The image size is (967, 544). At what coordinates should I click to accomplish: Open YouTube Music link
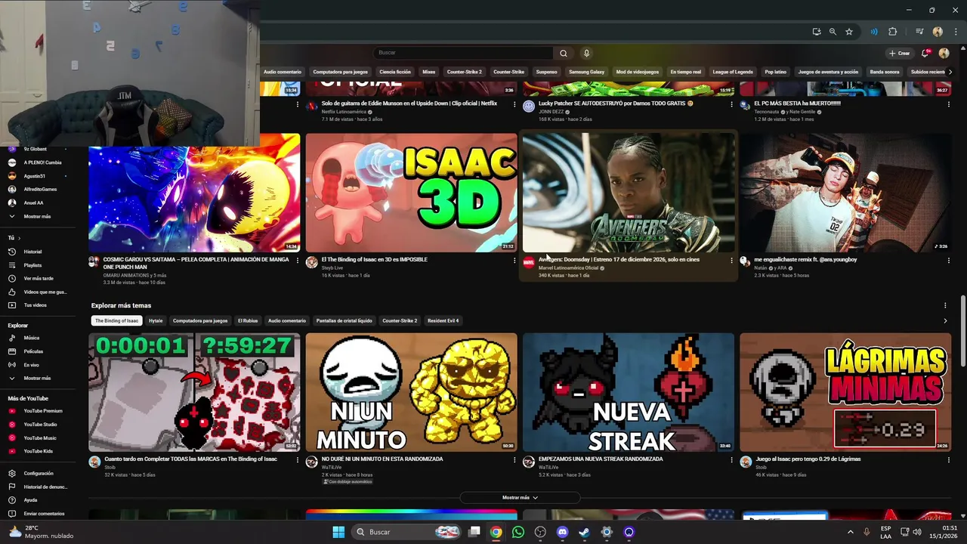pos(39,437)
